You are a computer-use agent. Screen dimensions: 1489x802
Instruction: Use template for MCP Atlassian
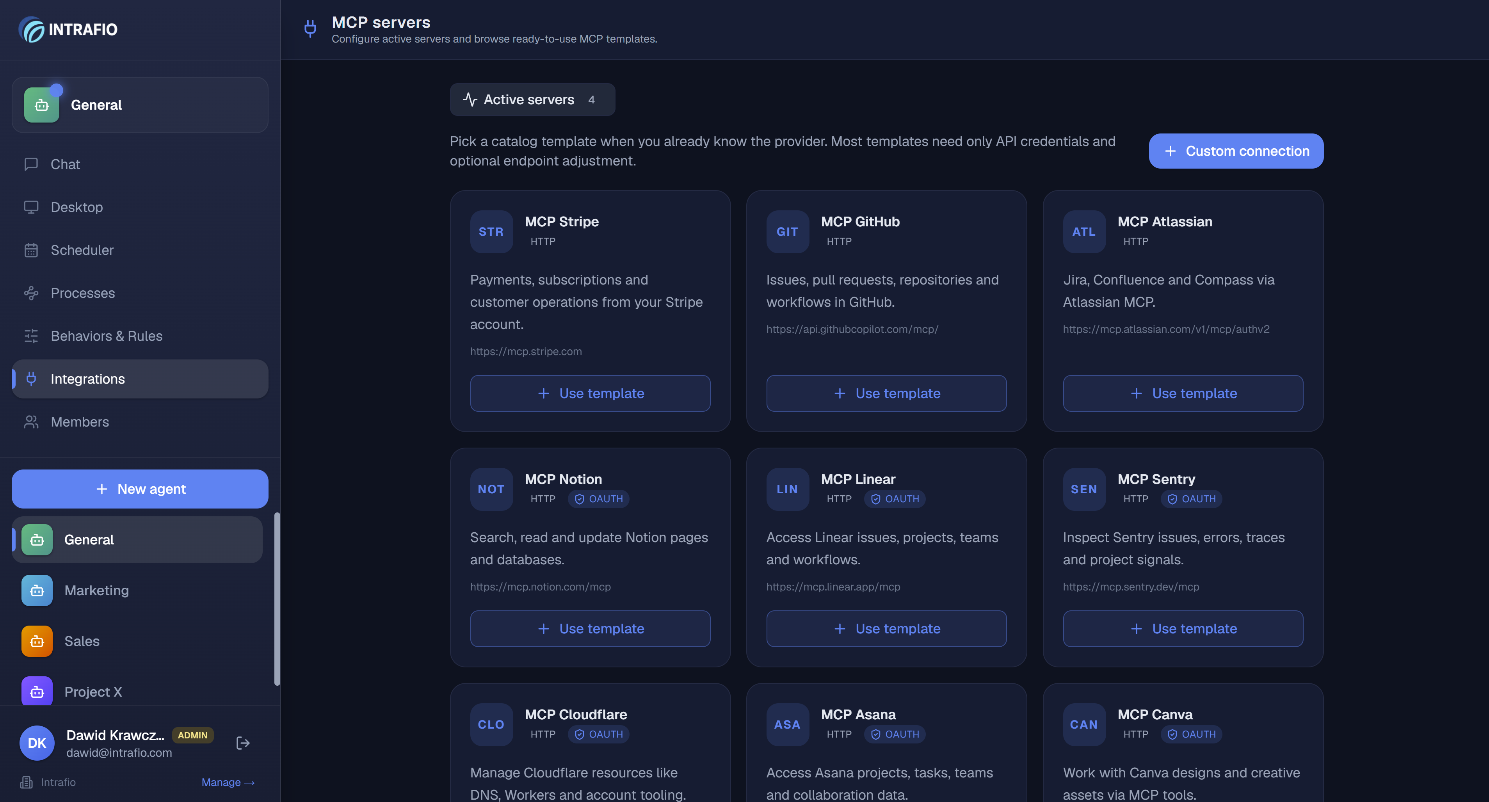pyautogui.click(x=1183, y=393)
